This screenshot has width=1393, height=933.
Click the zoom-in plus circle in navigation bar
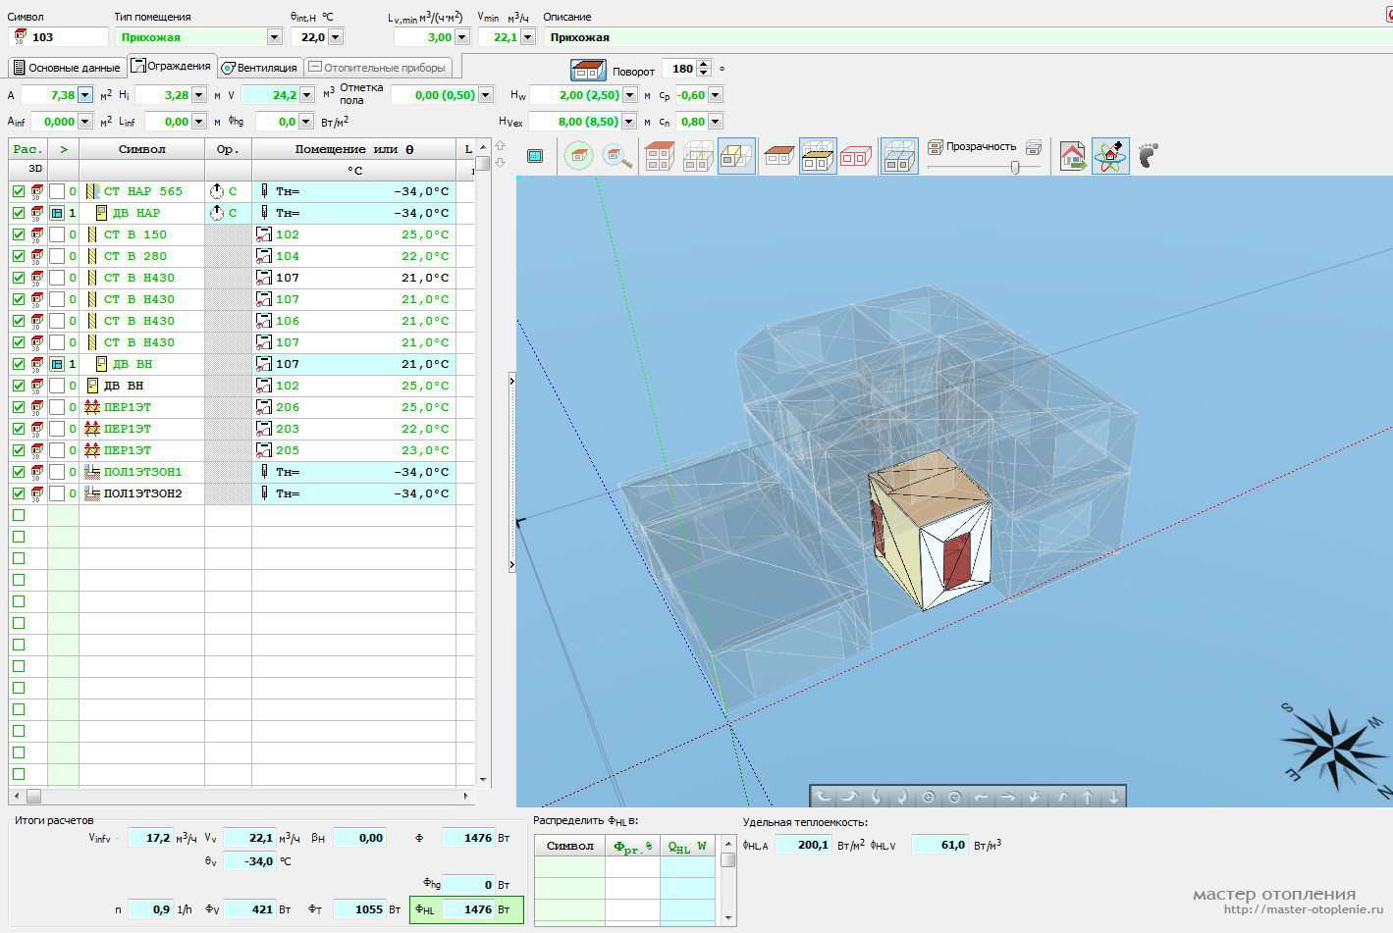[928, 798]
